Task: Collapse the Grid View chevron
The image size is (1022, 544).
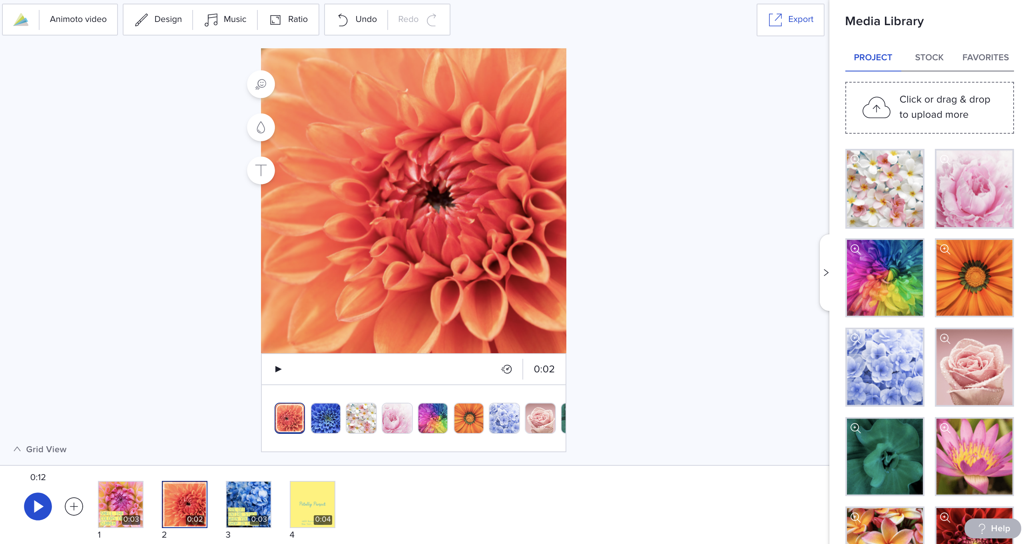Action: click(17, 449)
